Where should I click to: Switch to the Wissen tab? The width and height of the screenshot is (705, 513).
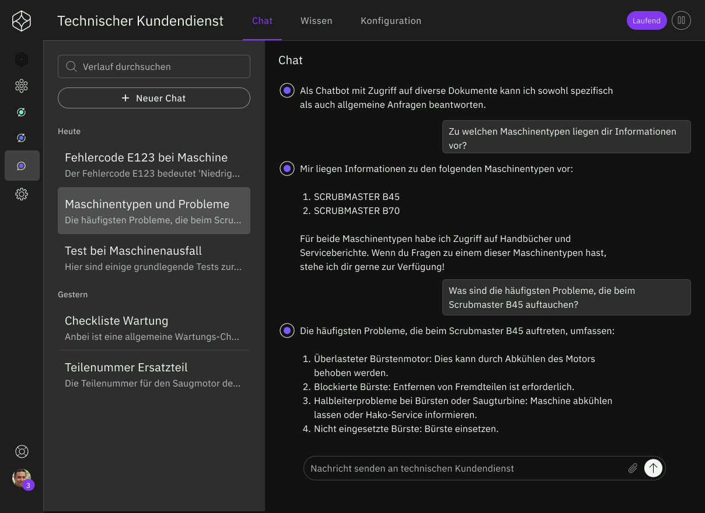tap(316, 20)
